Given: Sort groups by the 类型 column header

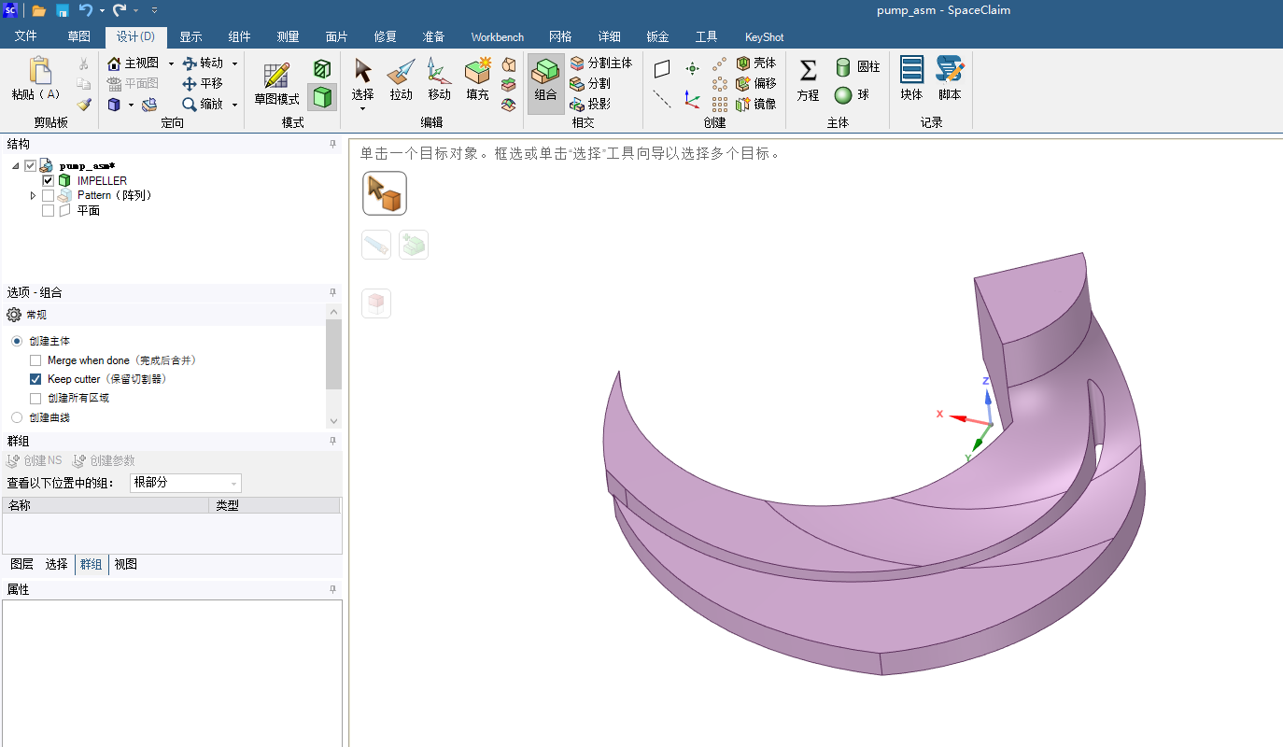Looking at the screenshot, I should click(275, 505).
